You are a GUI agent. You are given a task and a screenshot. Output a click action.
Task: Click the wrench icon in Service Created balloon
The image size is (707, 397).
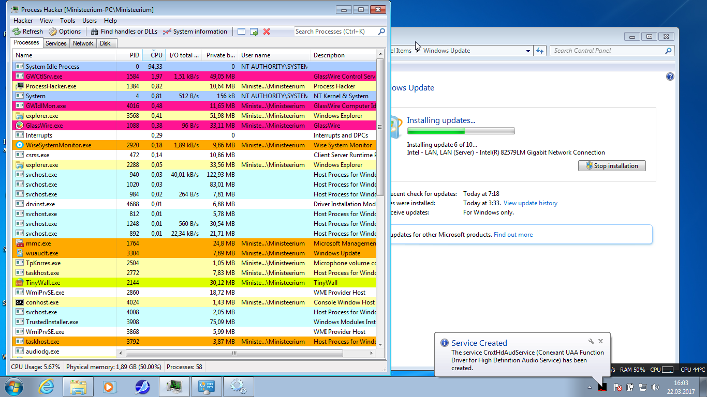(591, 341)
